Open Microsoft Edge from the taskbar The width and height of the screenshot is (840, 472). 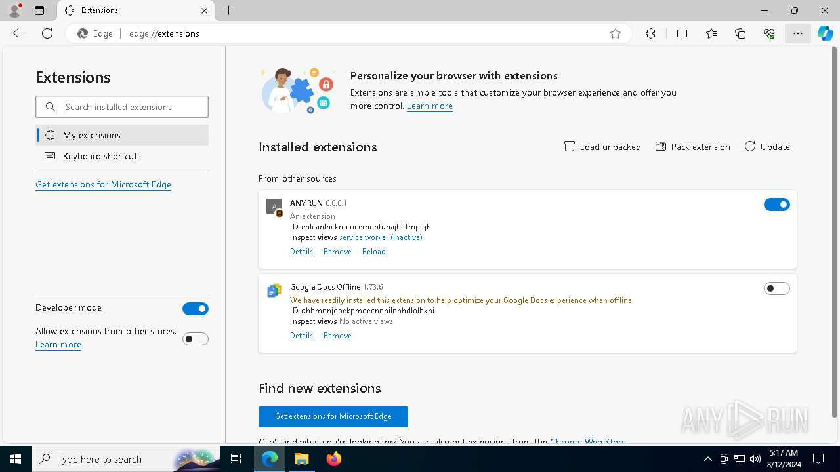click(270, 459)
